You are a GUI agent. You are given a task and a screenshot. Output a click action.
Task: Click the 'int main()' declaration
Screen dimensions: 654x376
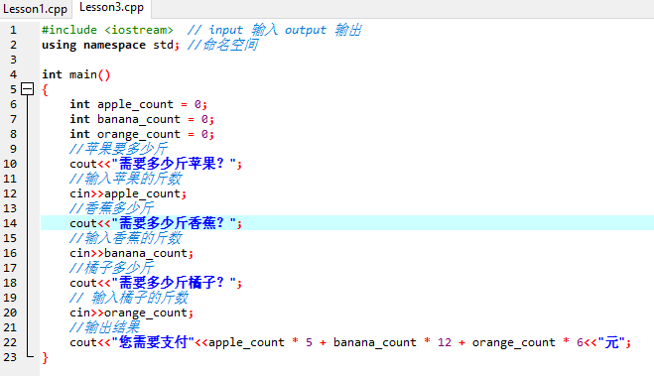tap(75, 74)
